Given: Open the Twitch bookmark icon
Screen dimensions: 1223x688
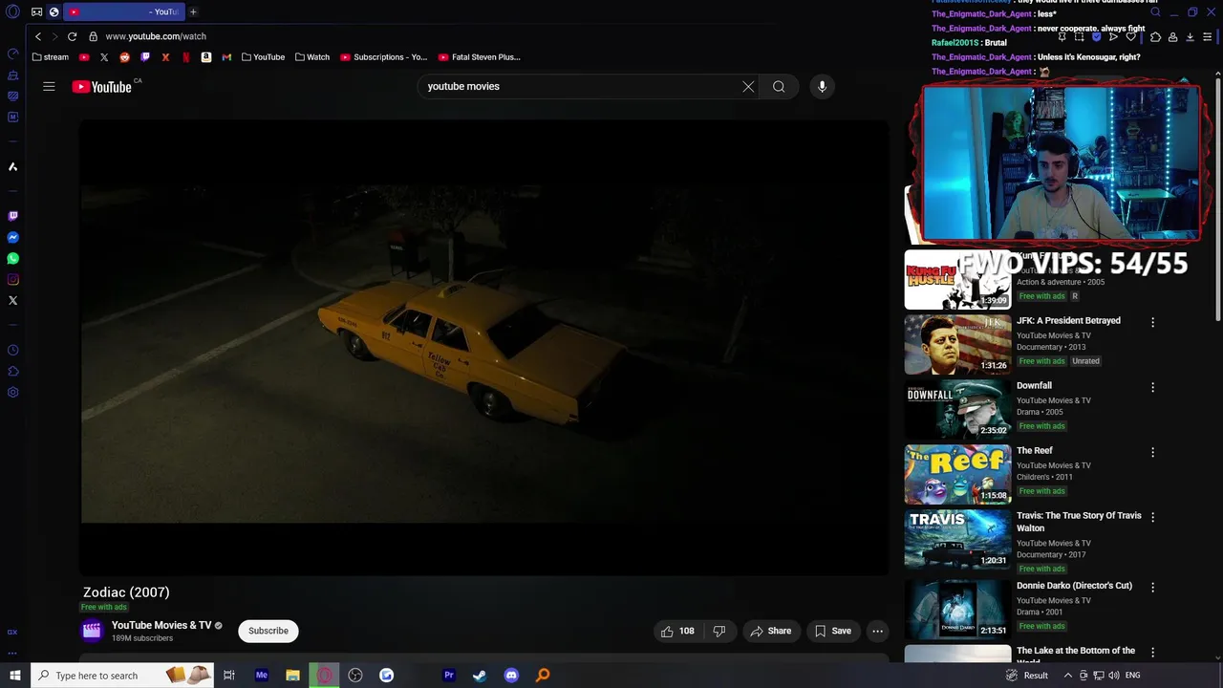Looking at the screenshot, I should point(145,57).
